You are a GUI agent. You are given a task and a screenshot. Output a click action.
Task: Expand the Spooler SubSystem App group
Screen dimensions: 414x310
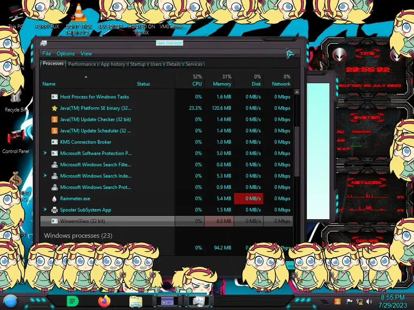[45, 210]
